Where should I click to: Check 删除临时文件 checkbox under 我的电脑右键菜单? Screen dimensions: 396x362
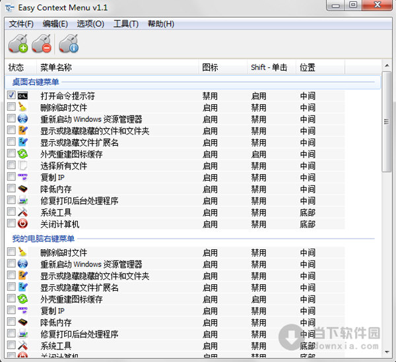[x=11, y=251]
